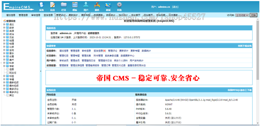Click the page icon beside 其它
This screenshot has height=126, width=260.
coord(8,95)
